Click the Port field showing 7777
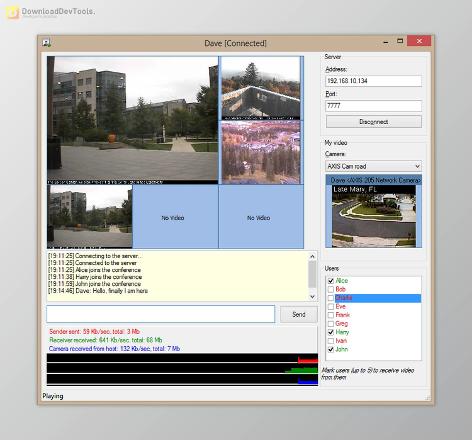 [374, 106]
